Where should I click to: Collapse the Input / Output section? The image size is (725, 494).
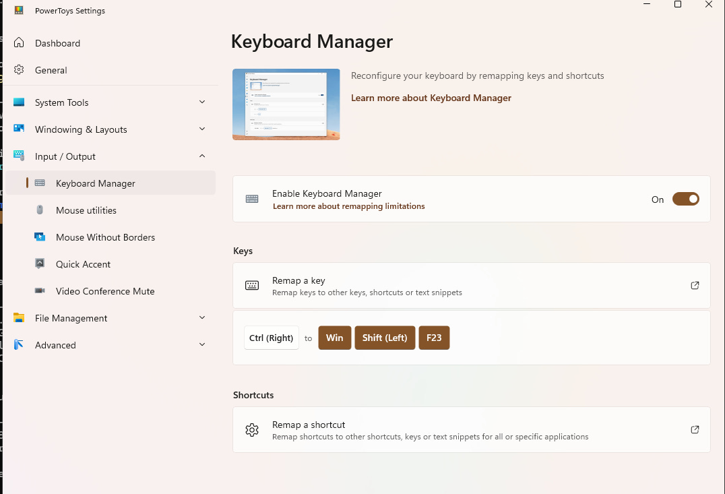click(201, 156)
